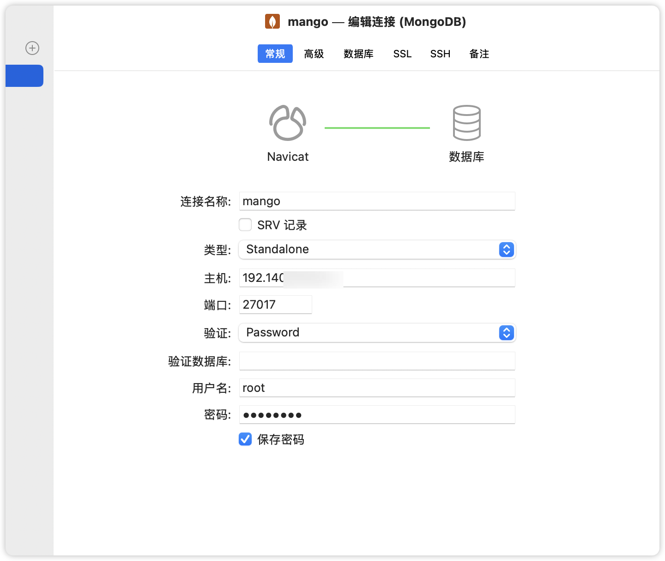This screenshot has height=561, width=665.
Task: Switch to the SSL tab
Action: point(402,54)
